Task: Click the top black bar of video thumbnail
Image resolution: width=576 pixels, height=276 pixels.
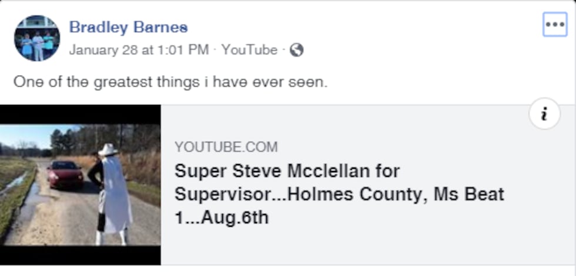Action: point(81,115)
